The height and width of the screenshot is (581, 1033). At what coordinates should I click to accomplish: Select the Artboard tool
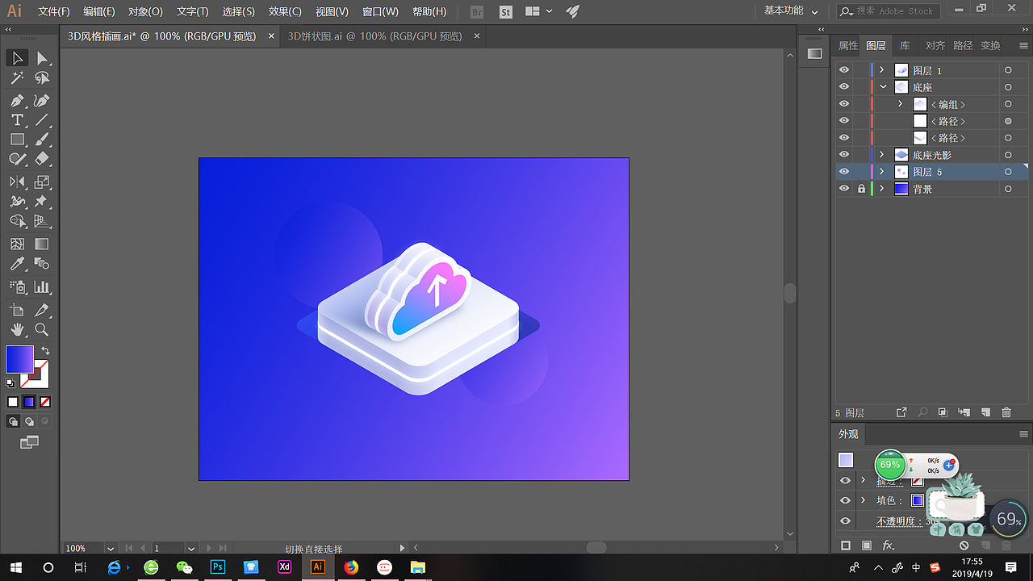(17, 310)
